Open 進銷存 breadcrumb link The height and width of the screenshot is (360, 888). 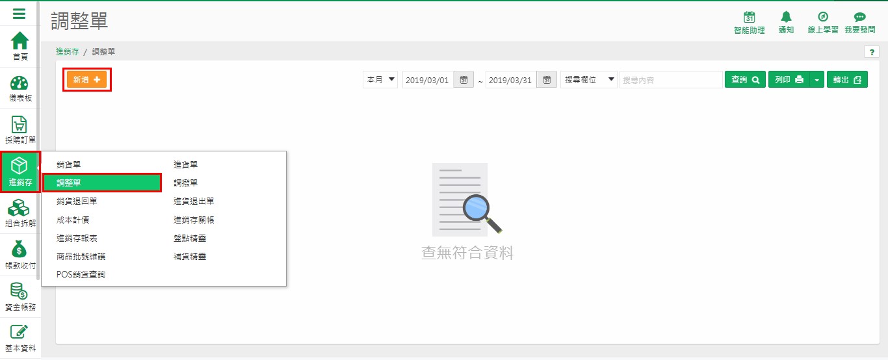(67, 52)
